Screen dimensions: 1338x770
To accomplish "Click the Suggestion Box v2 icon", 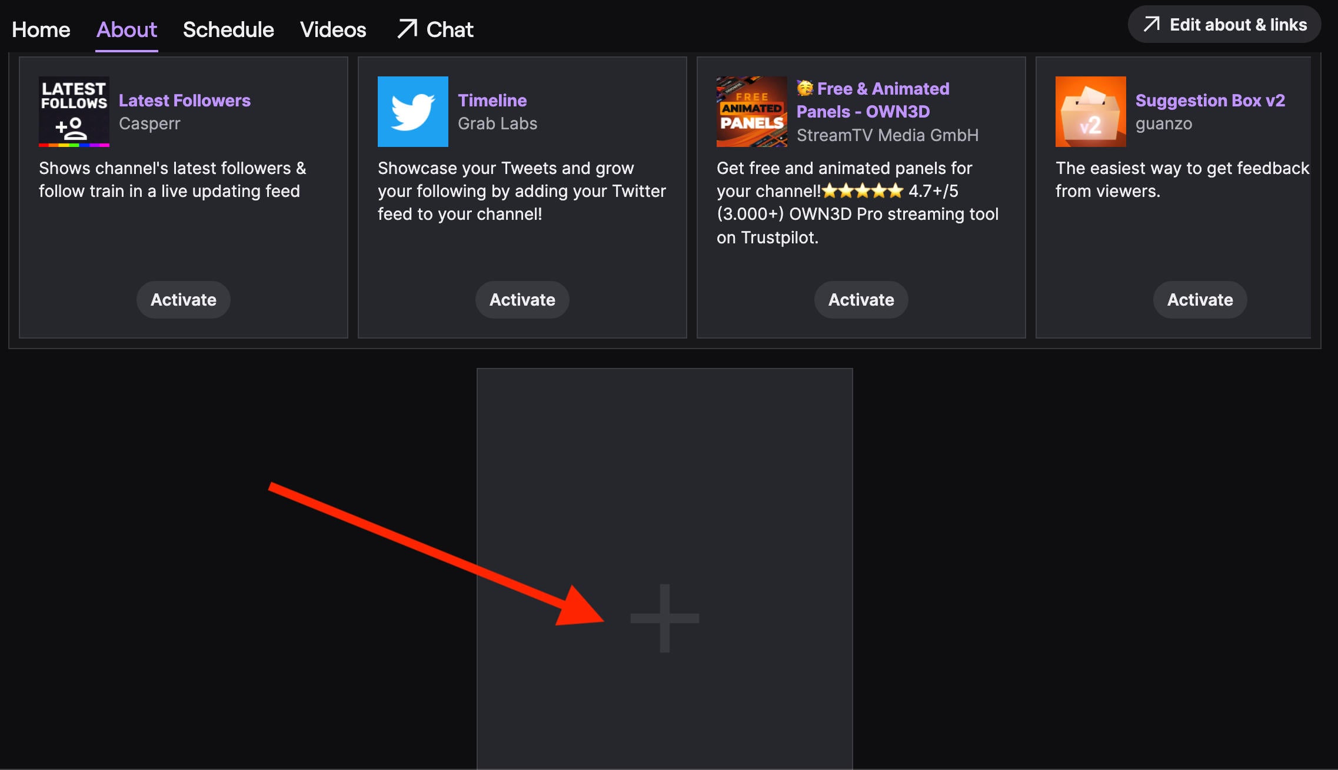I will pos(1091,112).
